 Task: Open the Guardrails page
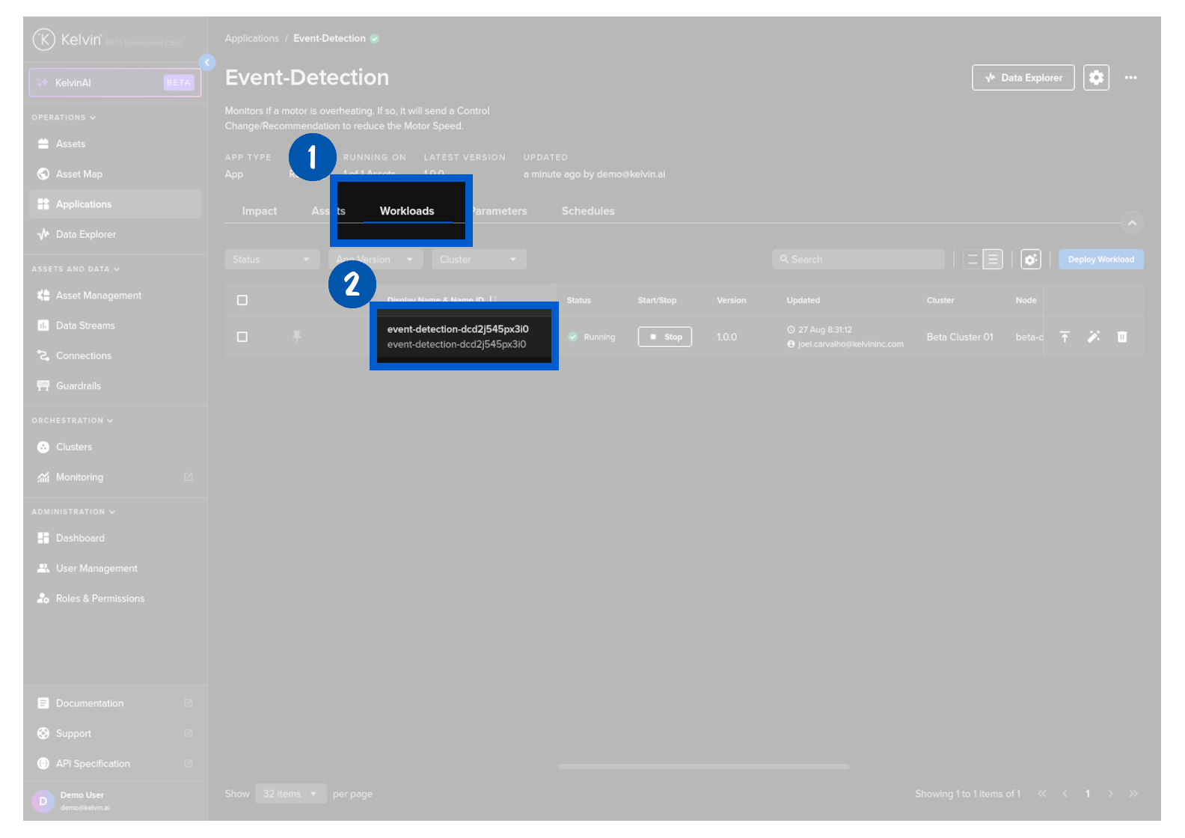point(115,386)
